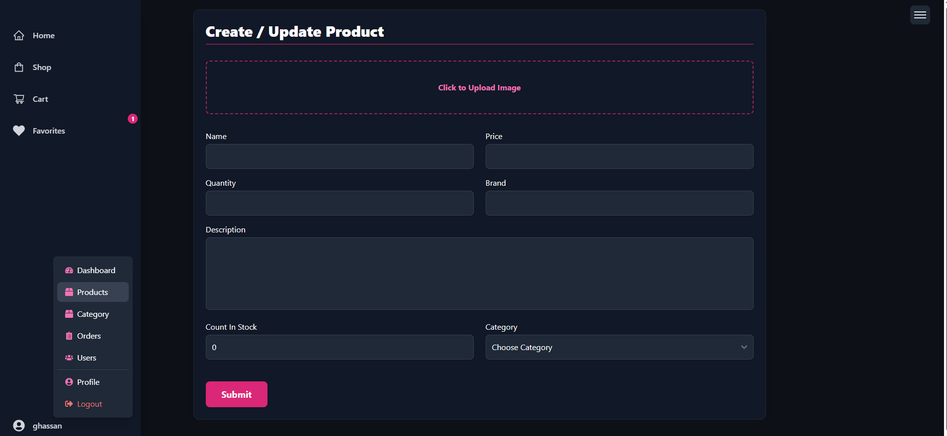Image resolution: width=947 pixels, height=436 pixels.
Task: Click the Profile person icon
Action: click(69, 382)
